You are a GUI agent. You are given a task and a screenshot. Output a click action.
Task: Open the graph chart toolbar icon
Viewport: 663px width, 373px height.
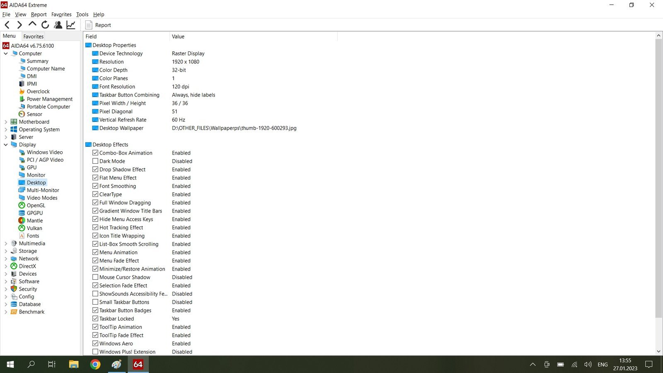click(x=71, y=25)
